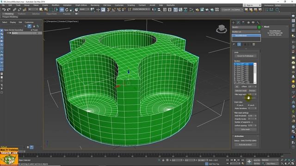
Task: Open the selection filter All dropdown
Action: coord(33,9)
